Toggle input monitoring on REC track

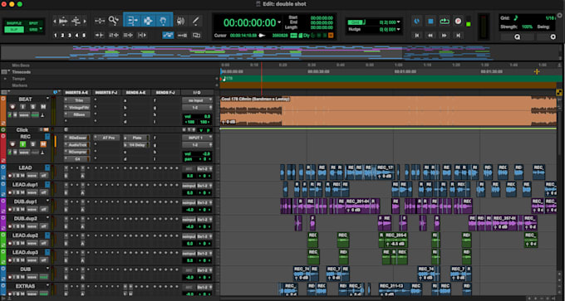pyautogui.click(x=22, y=144)
